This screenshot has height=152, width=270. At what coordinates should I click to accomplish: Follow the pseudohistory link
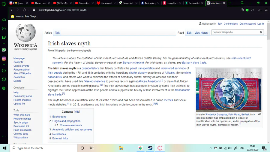(90, 68)
